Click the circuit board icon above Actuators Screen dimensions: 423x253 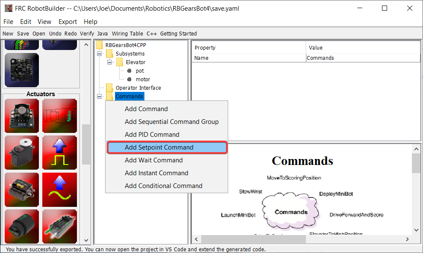21,70
